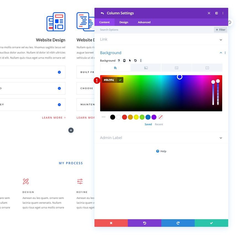Reset the Background option with undo icon
243x238 pixels.
(135, 61)
